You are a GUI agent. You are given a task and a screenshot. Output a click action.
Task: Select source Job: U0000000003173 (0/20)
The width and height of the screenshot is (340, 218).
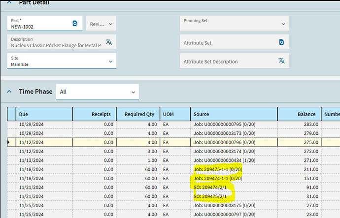(224, 133)
